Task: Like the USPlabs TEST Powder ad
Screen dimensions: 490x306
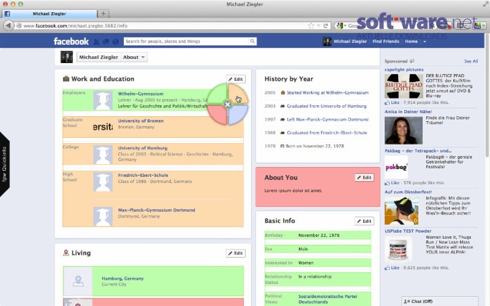Action: (395, 267)
